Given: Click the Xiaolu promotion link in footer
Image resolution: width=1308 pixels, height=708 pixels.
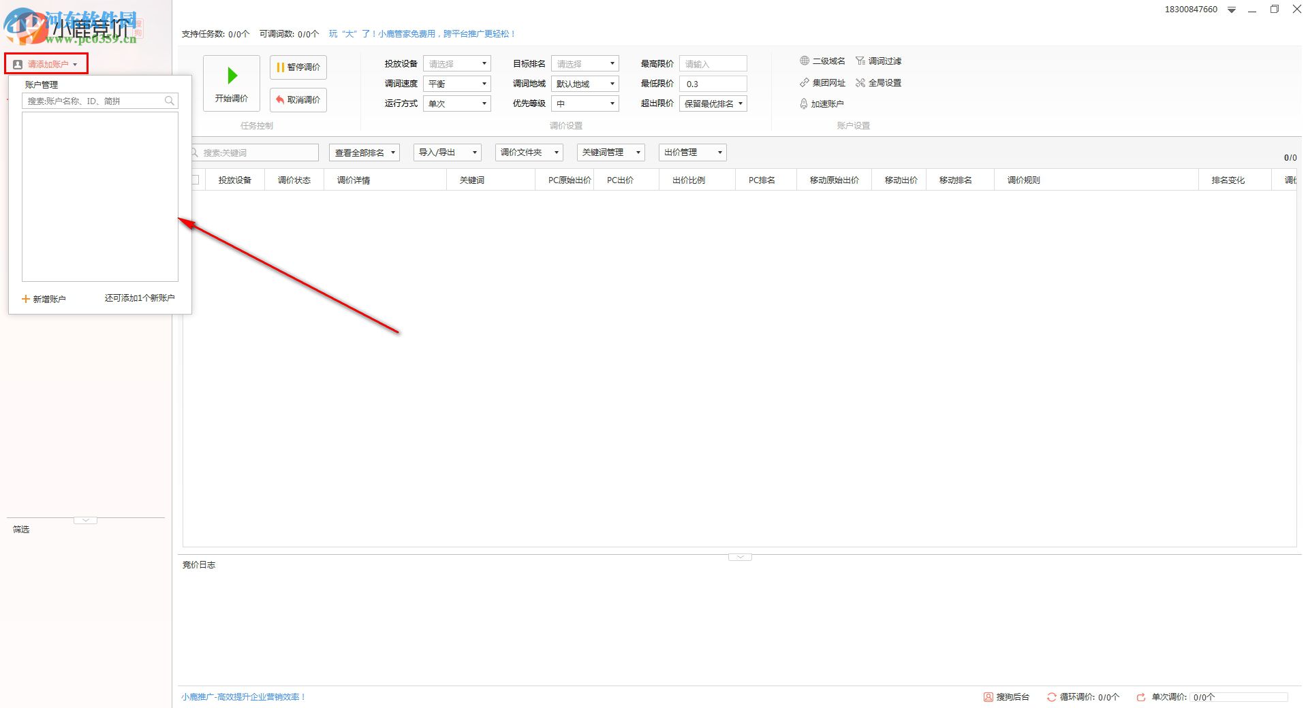Looking at the screenshot, I should point(243,697).
